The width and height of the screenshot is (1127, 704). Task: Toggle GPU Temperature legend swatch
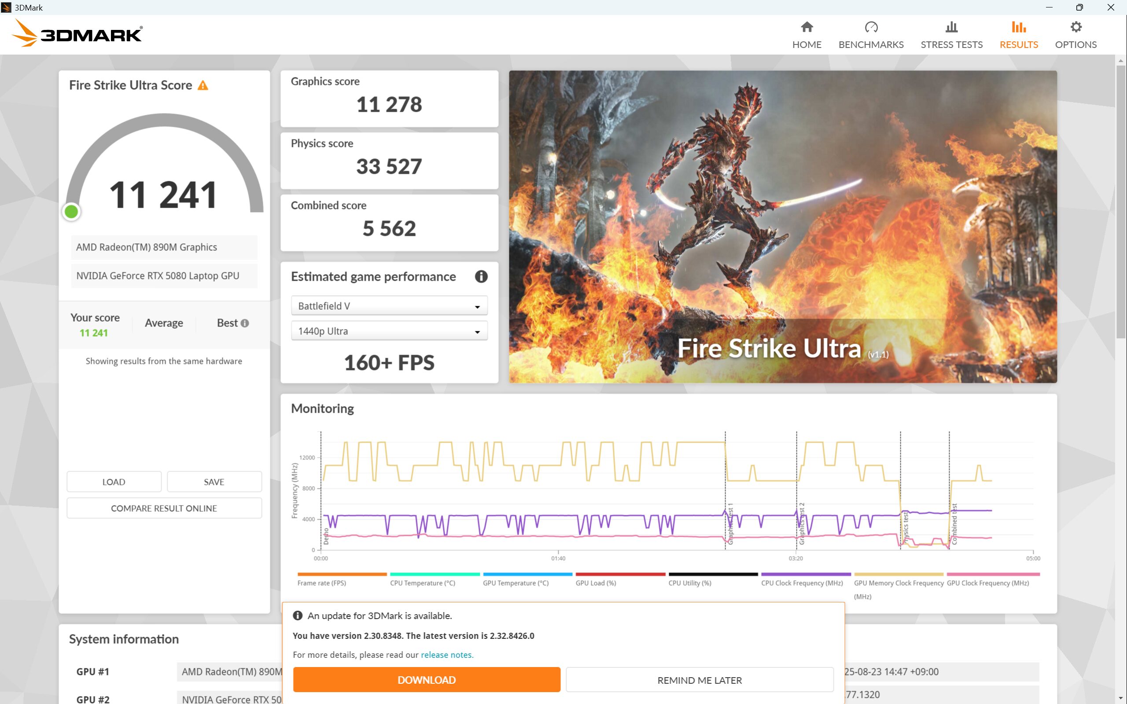(x=527, y=574)
